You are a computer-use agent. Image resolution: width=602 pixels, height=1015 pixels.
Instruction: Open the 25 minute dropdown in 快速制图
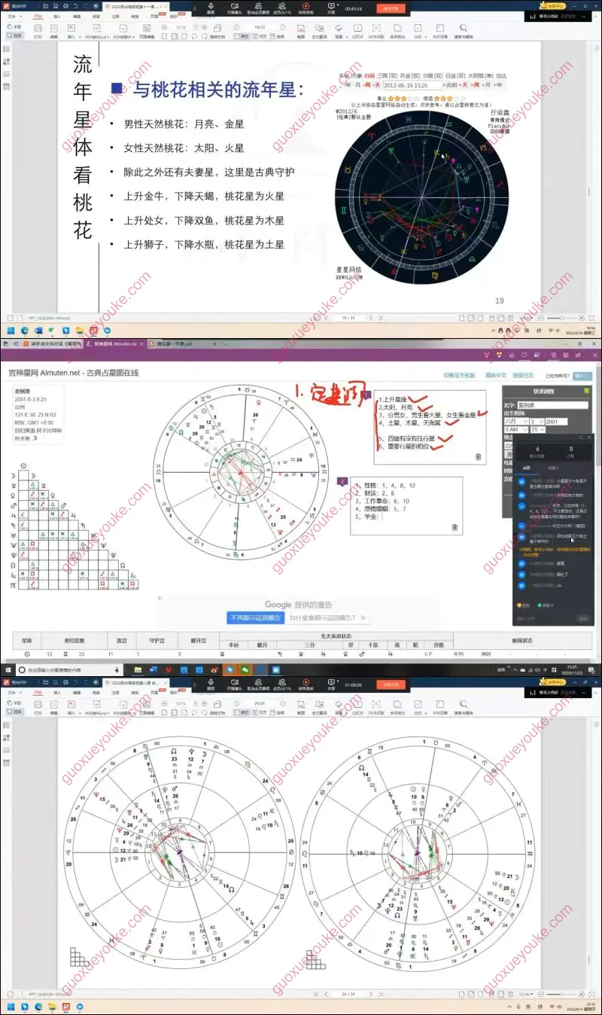click(537, 430)
